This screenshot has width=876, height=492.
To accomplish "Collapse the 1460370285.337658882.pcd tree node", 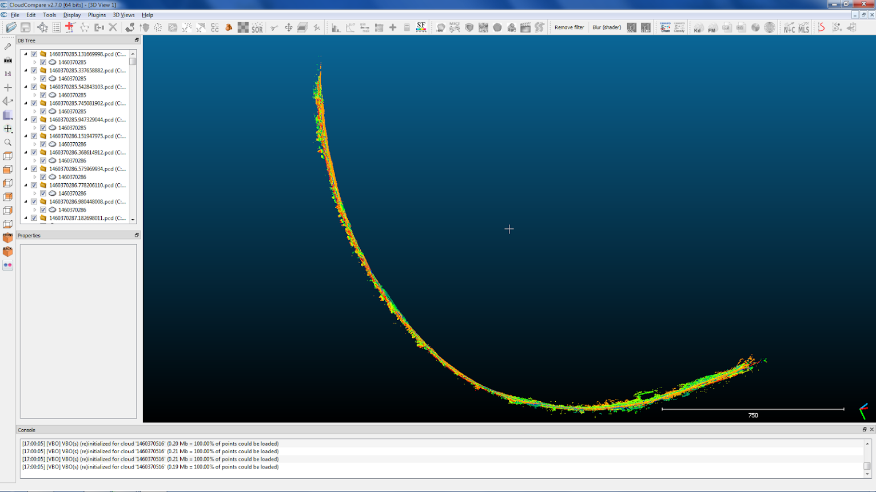I will point(26,71).
